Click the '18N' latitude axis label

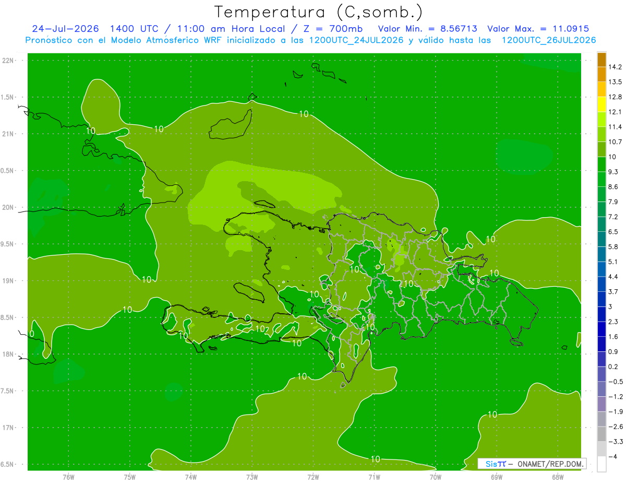point(8,355)
